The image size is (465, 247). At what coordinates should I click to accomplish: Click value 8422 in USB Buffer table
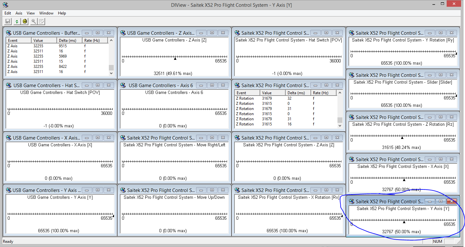point(63,67)
